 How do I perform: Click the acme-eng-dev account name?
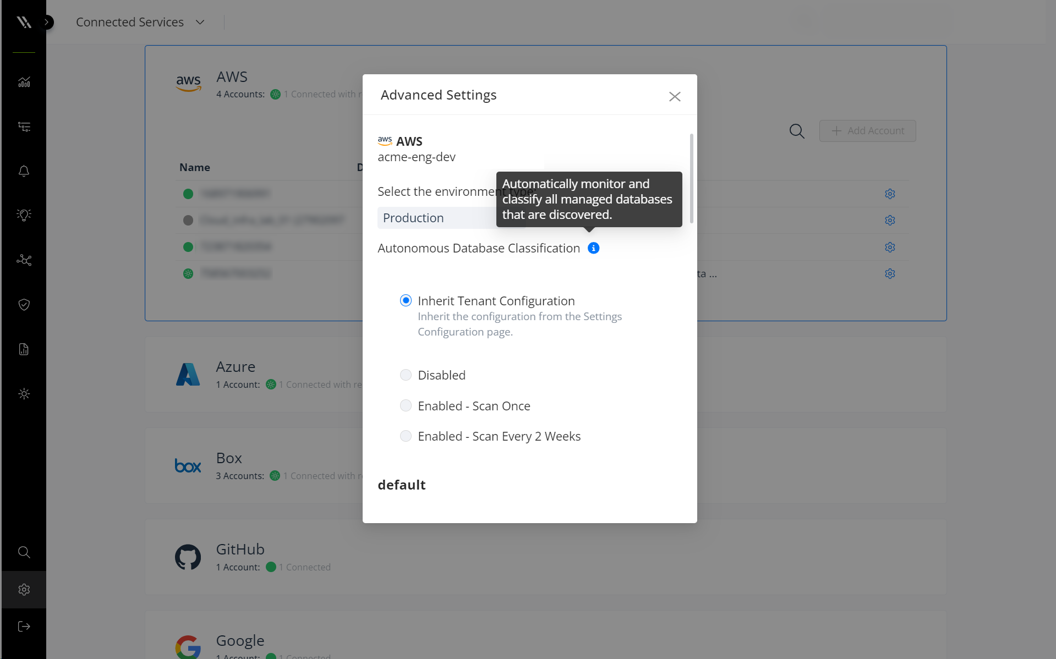click(x=417, y=157)
